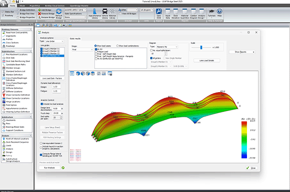The width and height of the screenshot is (290, 192).
Task: Select the third 3D cube view icon
Action: pyautogui.click(x=87, y=73)
